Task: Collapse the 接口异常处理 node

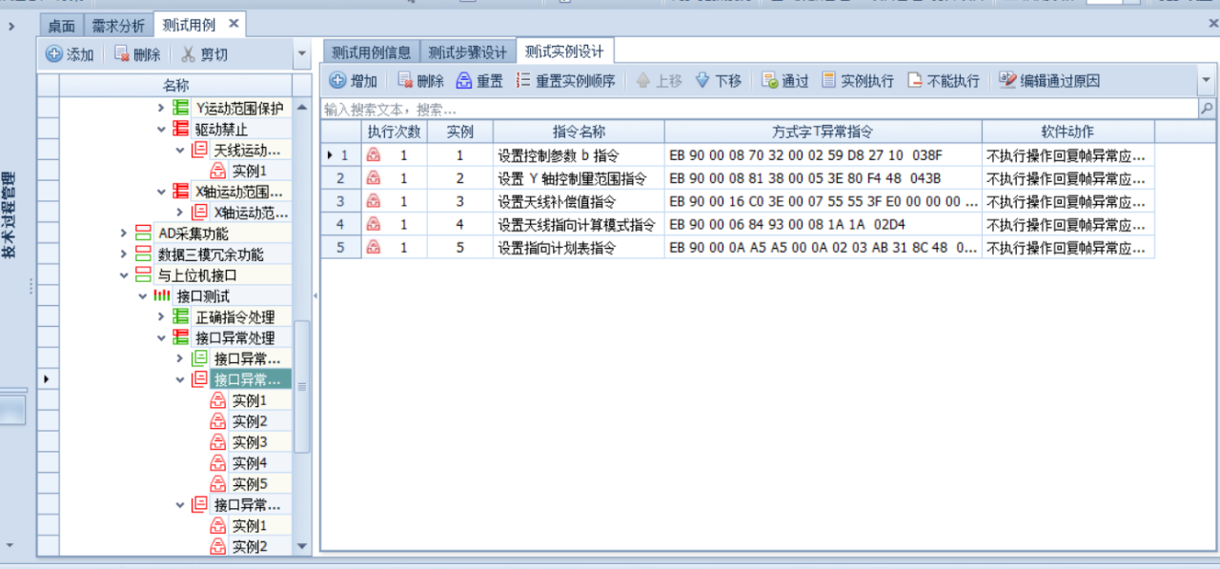Action: click(161, 338)
